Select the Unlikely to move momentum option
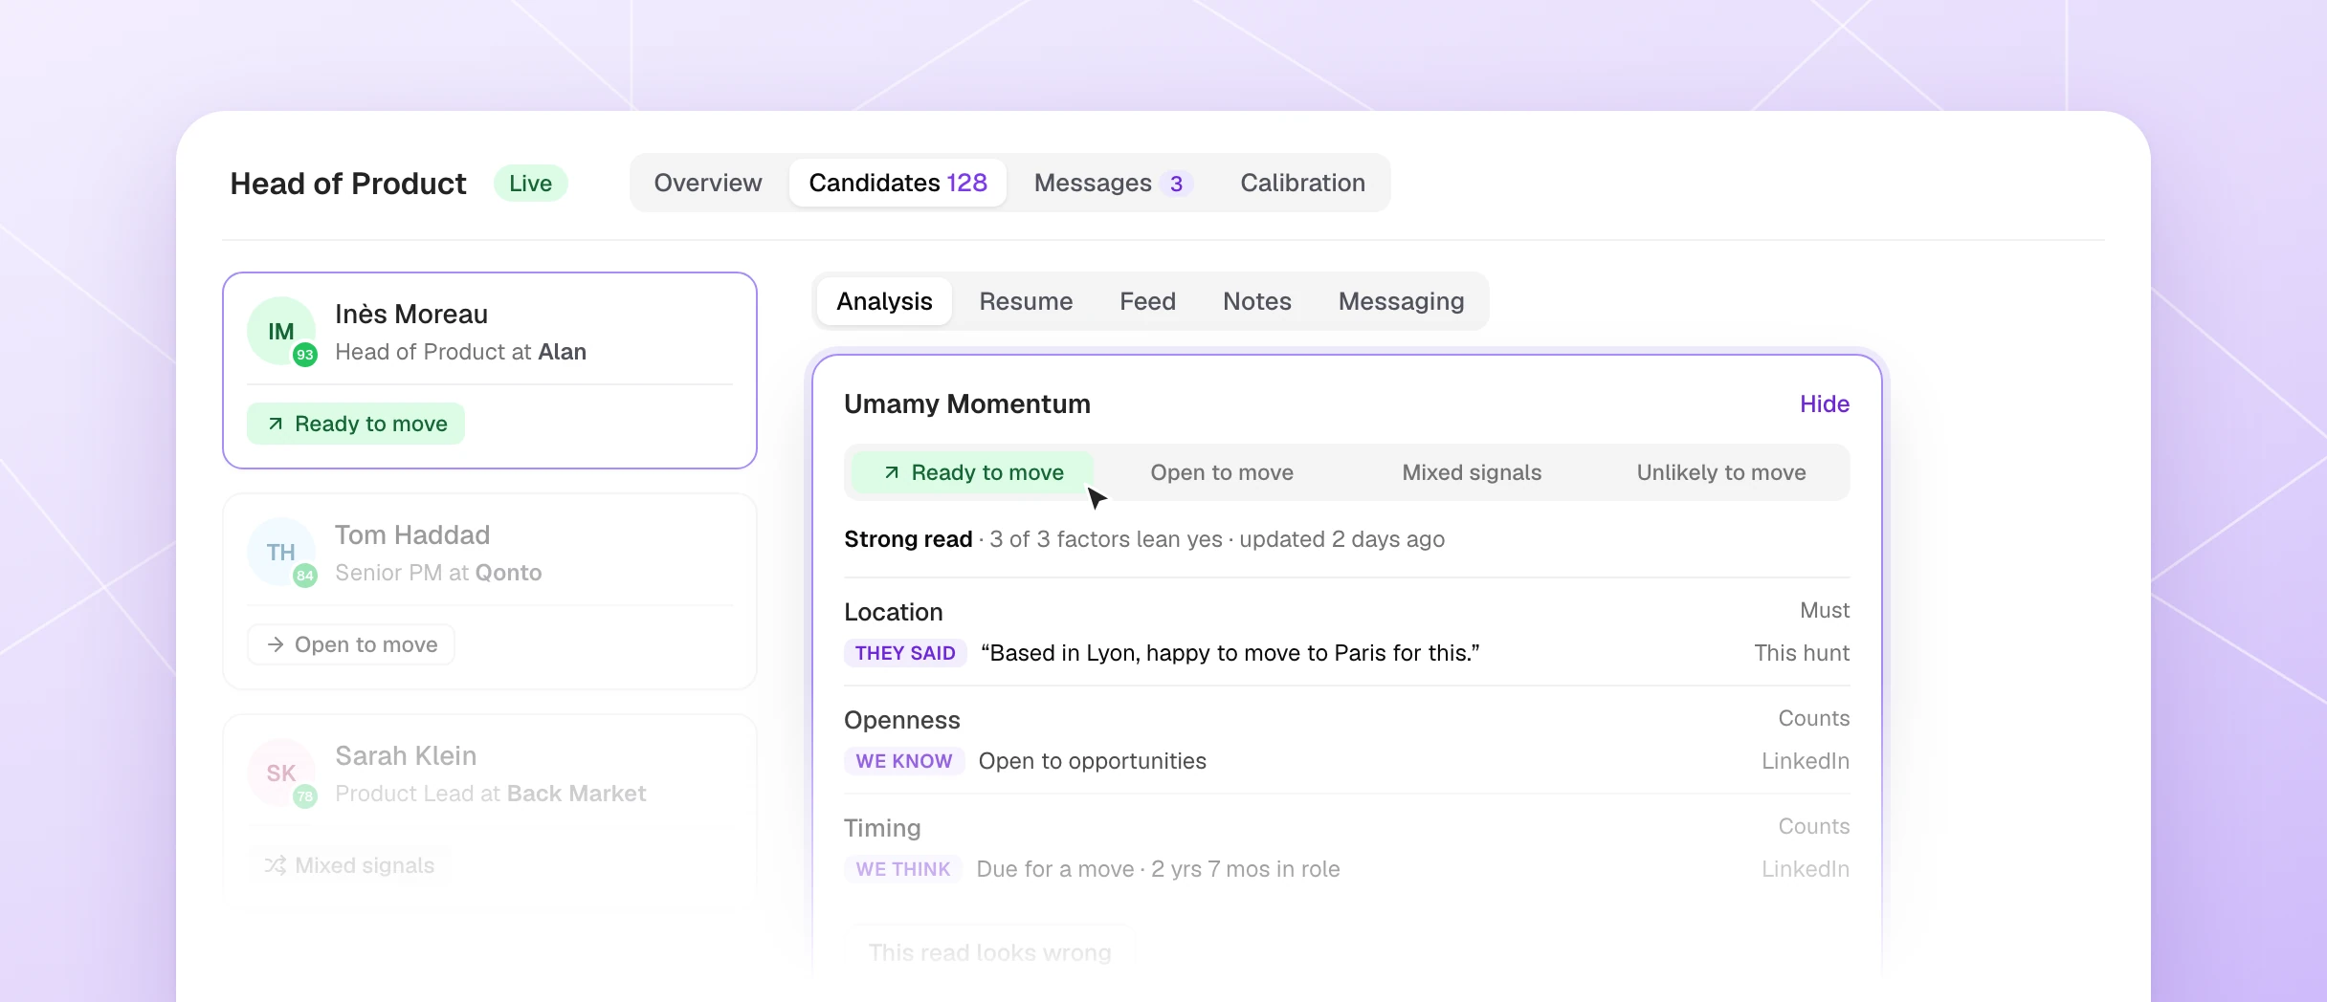 [1721, 472]
